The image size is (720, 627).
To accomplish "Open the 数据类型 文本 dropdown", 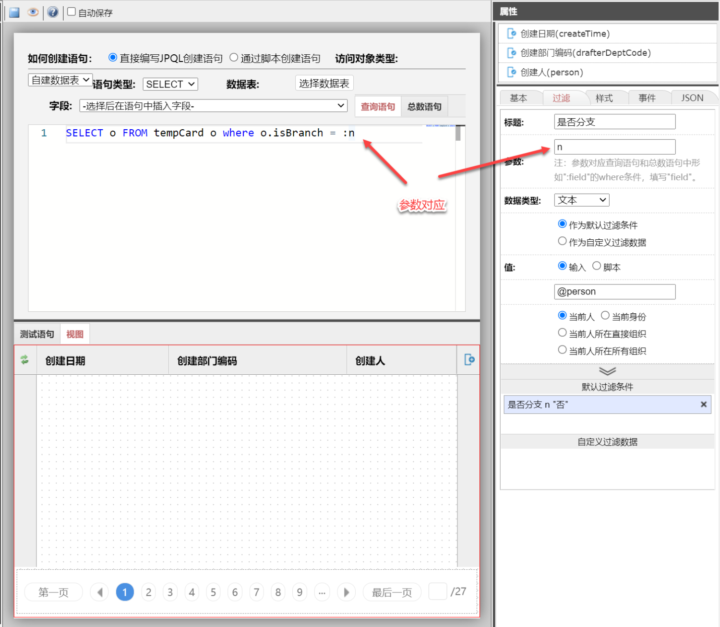I will (582, 200).
